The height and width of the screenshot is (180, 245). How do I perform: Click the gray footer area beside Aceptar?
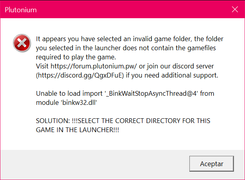pos(94,164)
